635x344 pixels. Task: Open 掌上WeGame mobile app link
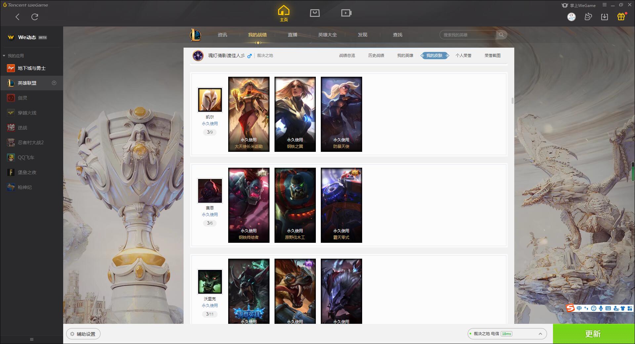tap(579, 5)
